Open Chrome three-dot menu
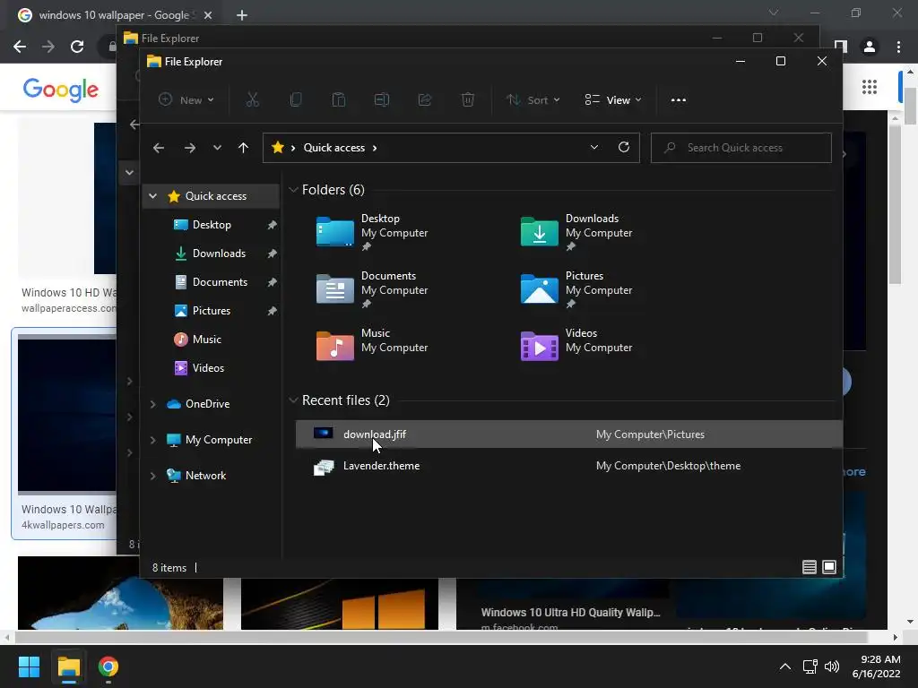The height and width of the screenshot is (688, 918). tap(898, 47)
